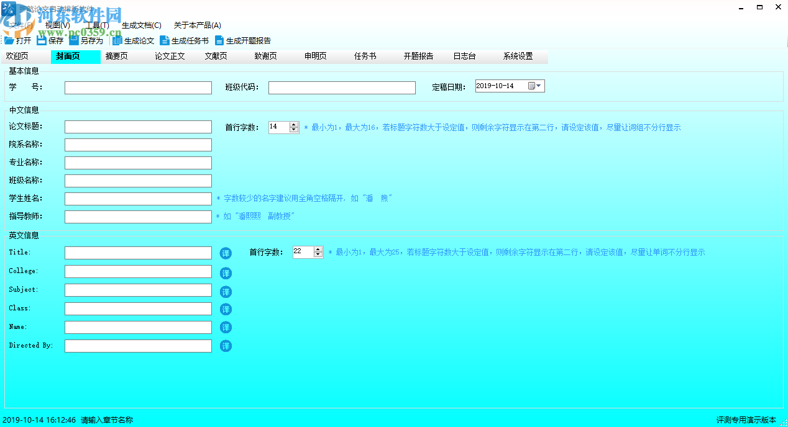
Task: Click the translate icon beside the Subject field
Action: click(226, 292)
